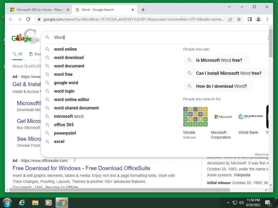The image size is (278, 208).
Task: Click question How do I download Word?
Action: (219, 86)
